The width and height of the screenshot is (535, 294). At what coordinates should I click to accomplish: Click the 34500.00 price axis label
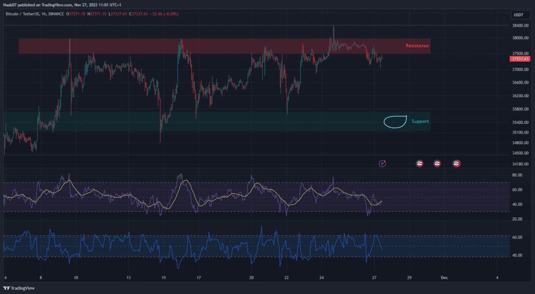coord(520,153)
